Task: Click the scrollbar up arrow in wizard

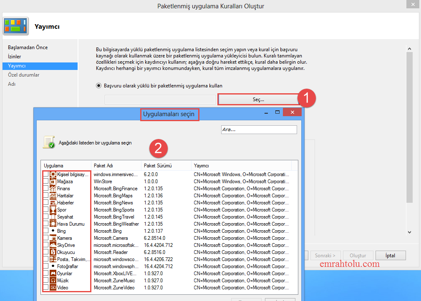Action: coord(409,49)
